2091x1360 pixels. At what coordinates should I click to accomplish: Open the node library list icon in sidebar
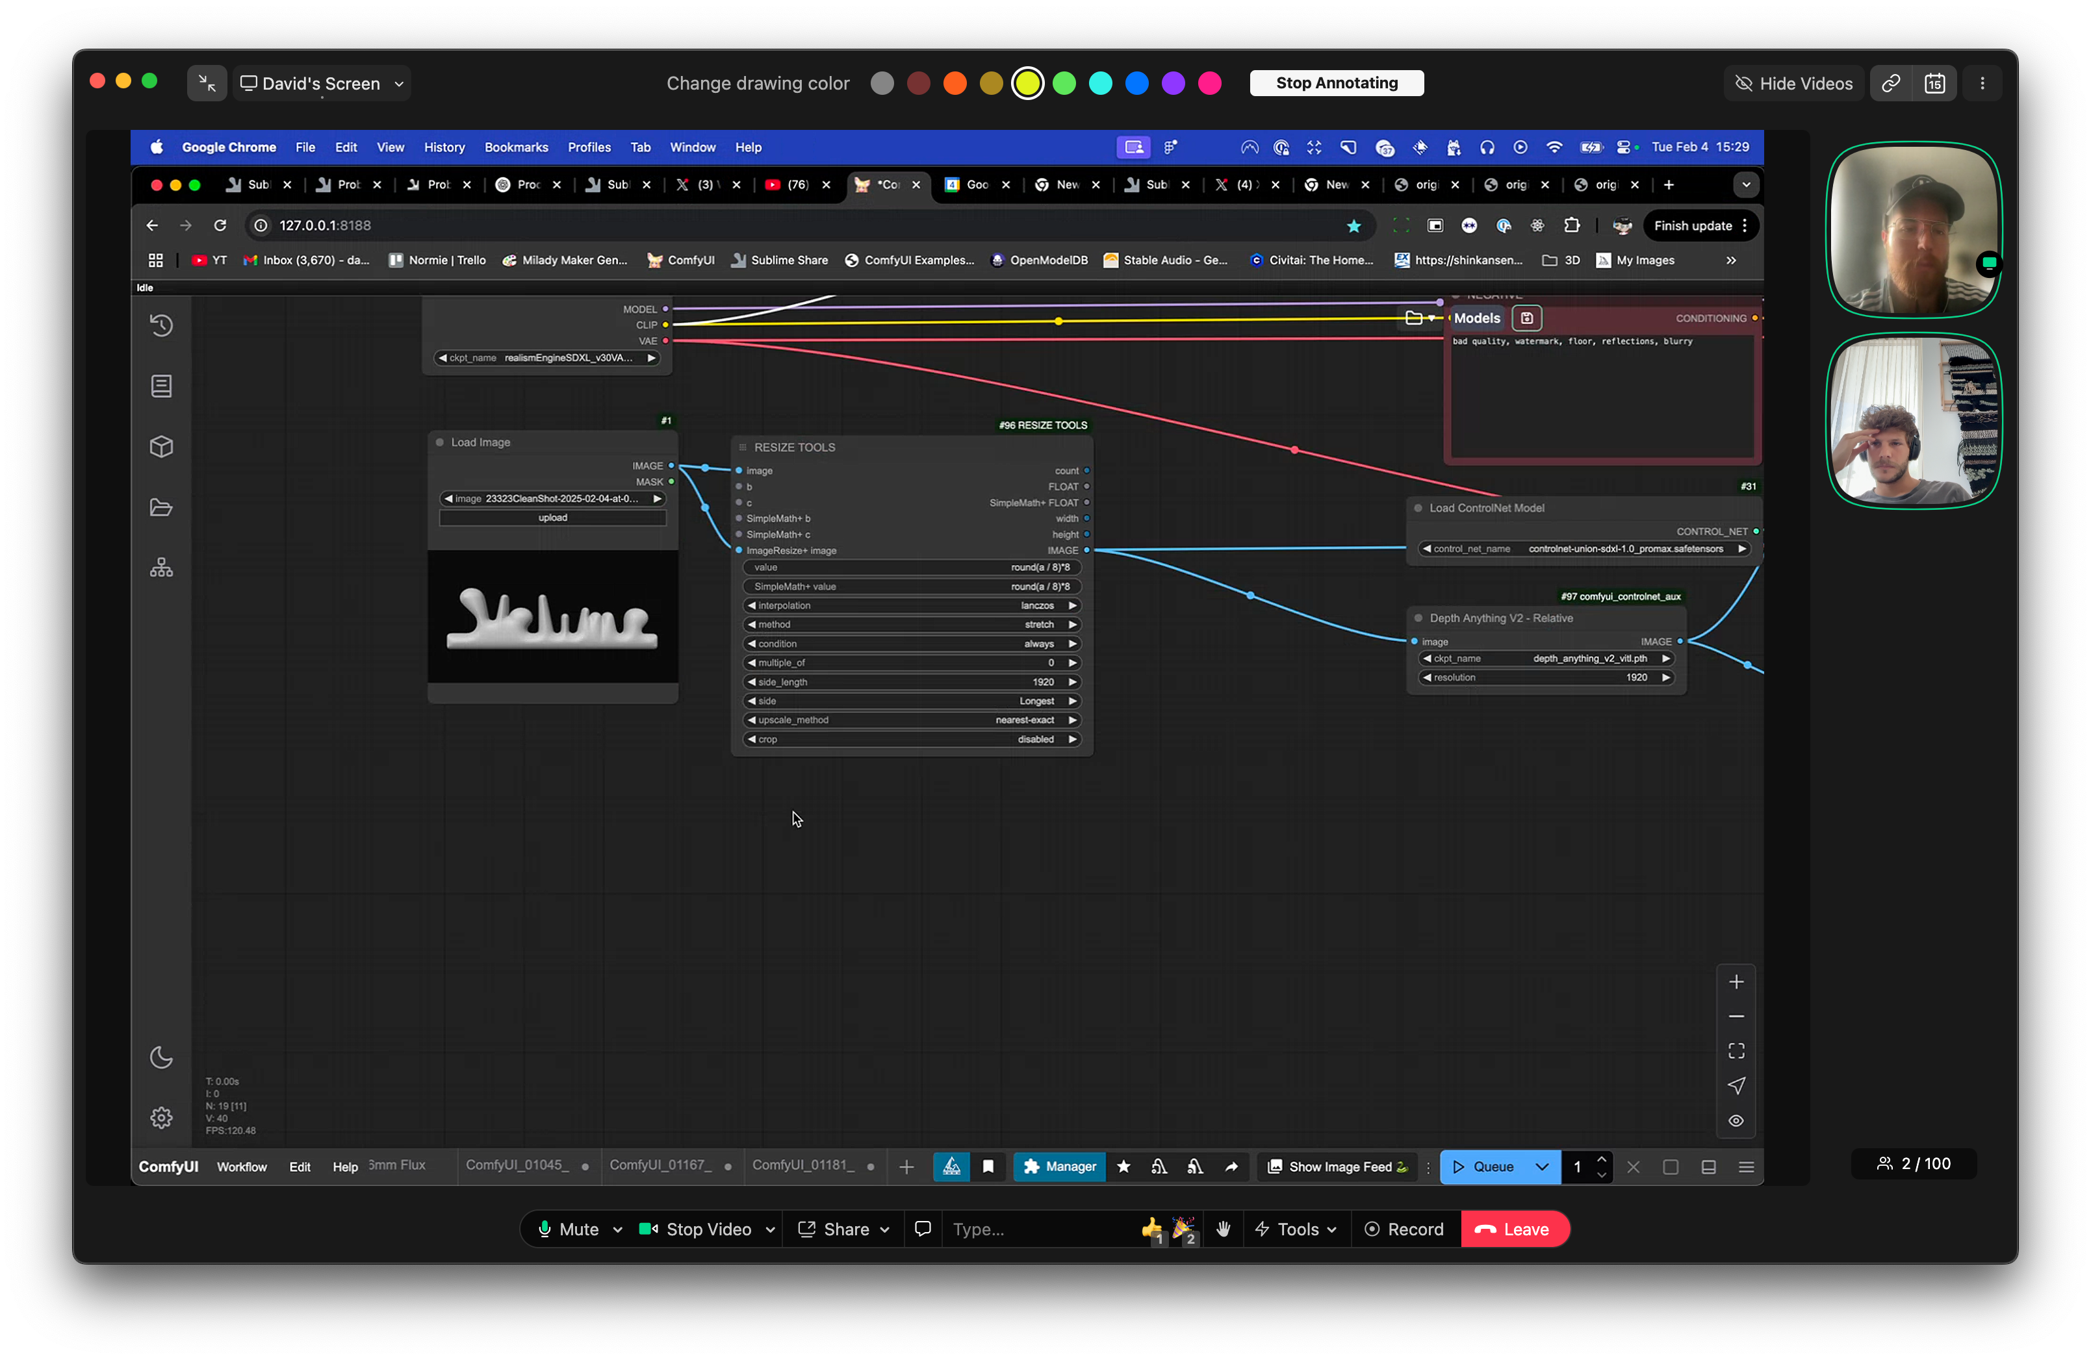click(162, 385)
